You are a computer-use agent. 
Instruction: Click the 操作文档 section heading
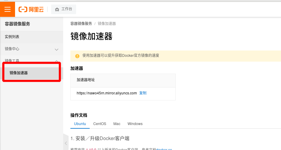pos(79,115)
